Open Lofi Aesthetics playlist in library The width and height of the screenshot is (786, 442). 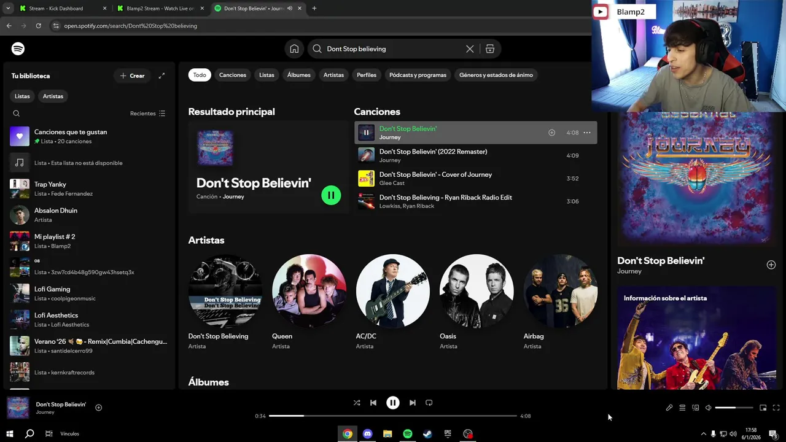[x=89, y=320]
